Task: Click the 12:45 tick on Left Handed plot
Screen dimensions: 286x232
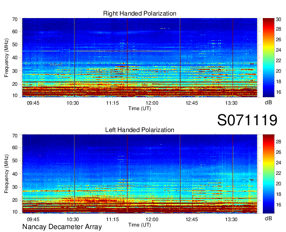Action: [192, 219]
